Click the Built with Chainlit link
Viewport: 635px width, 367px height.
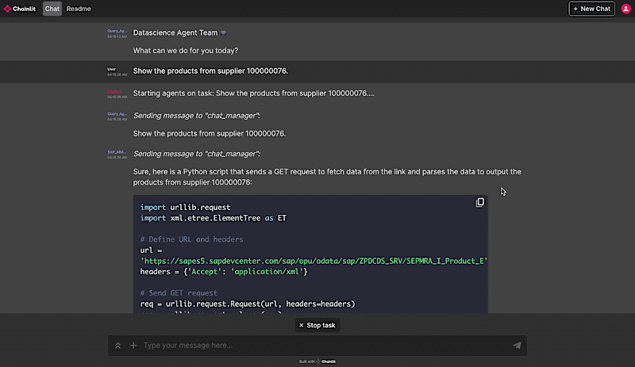click(317, 361)
